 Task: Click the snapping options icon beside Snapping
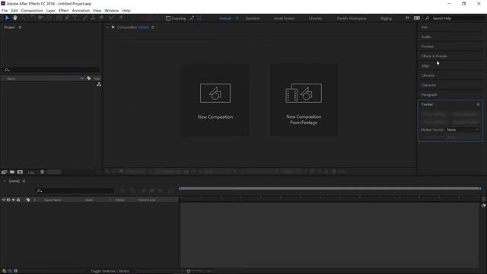(x=192, y=18)
